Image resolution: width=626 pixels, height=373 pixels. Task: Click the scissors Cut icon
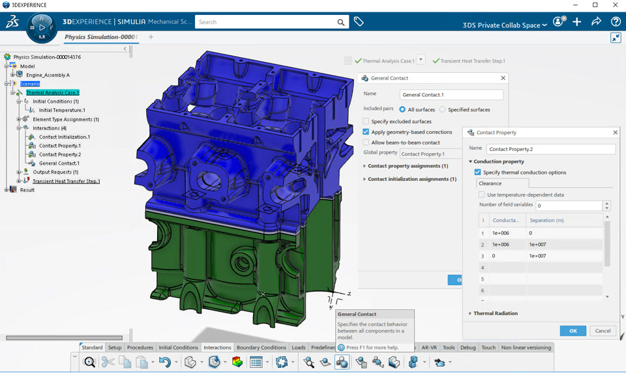tap(108, 362)
